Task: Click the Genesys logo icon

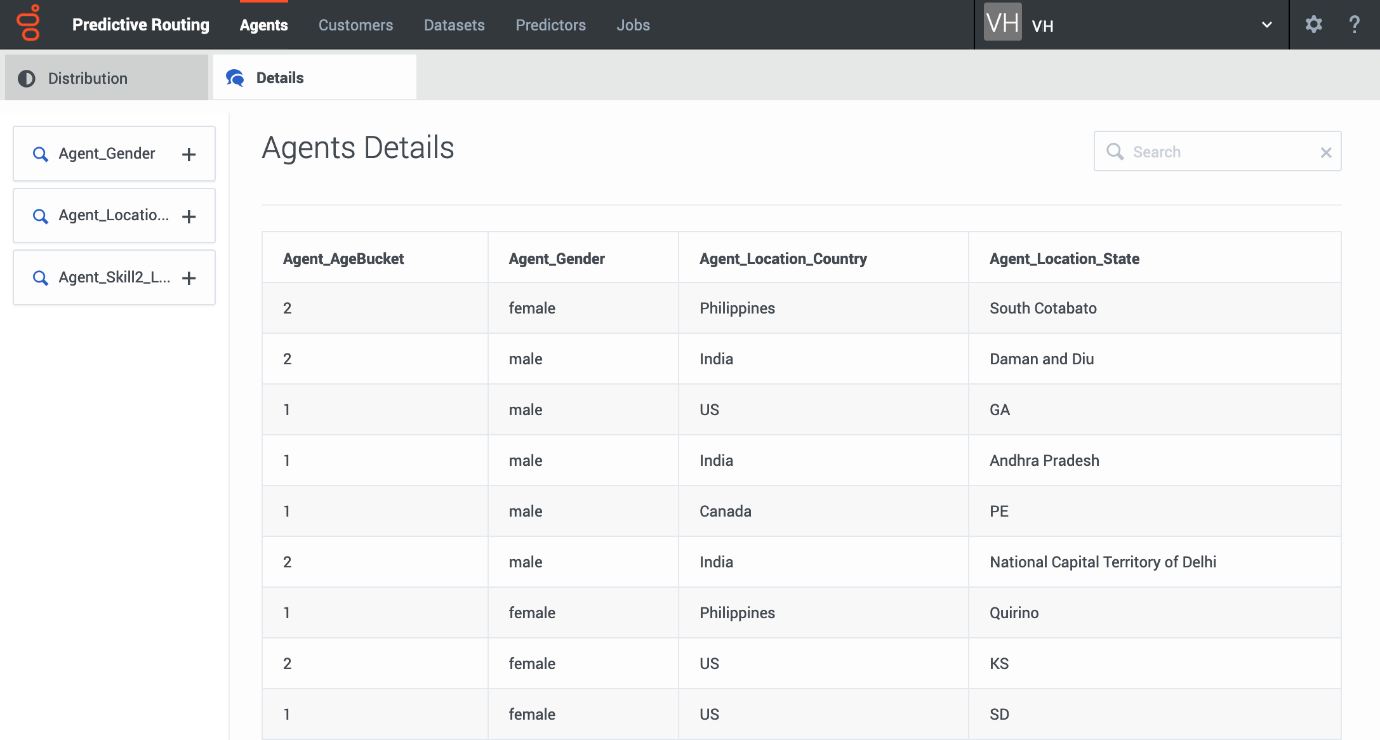Action: pos(29,23)
